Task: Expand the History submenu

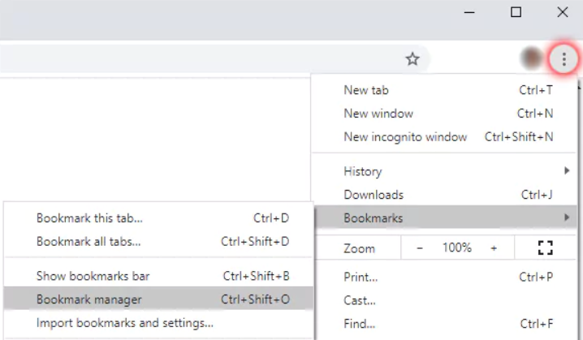Action: coord(444,171)
